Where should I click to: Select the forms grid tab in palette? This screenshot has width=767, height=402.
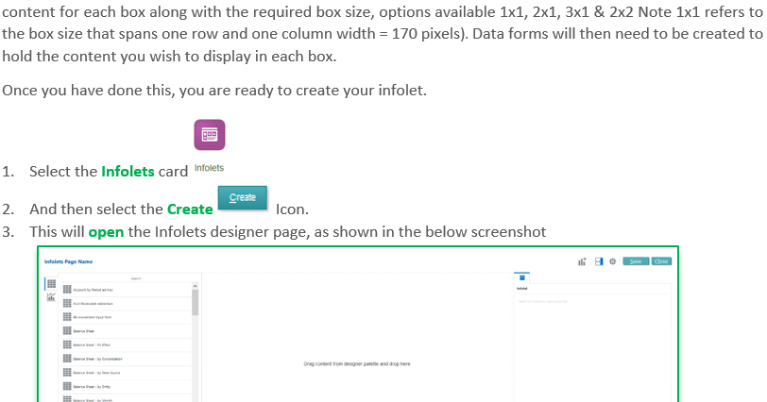click(51, 284)
